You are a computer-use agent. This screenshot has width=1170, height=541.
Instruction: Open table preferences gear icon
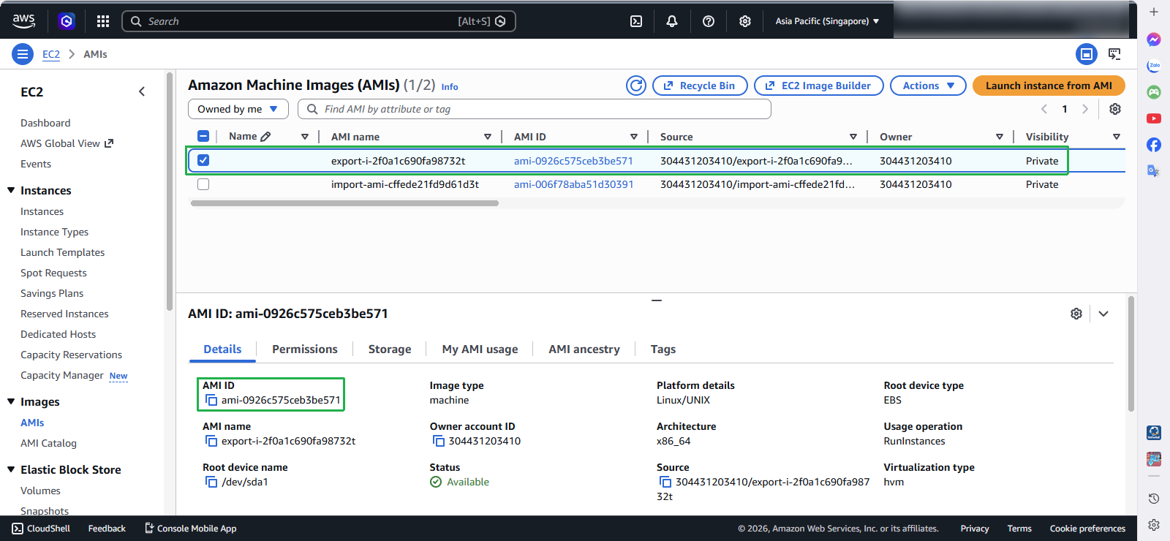tap(1115, 109)
